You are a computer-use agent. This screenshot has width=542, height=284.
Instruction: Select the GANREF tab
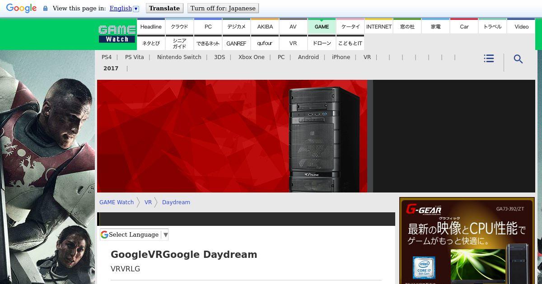click(x=236, y=43)
